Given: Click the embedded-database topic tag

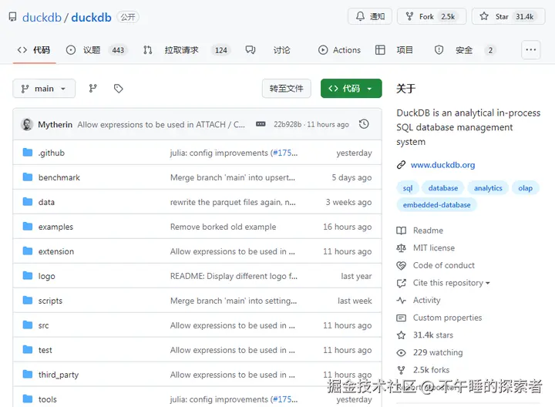Looking at the screenshot, I should pyautogui.click(x=436, y=205).
